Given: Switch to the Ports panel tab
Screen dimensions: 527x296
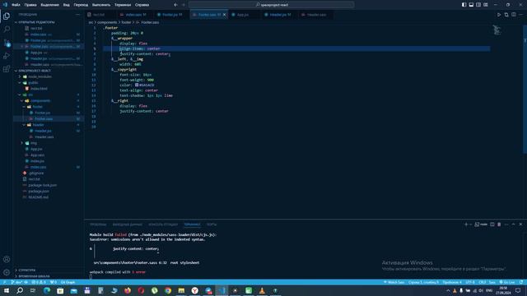Looking at the screenshot, I should (x=212, y=224).
